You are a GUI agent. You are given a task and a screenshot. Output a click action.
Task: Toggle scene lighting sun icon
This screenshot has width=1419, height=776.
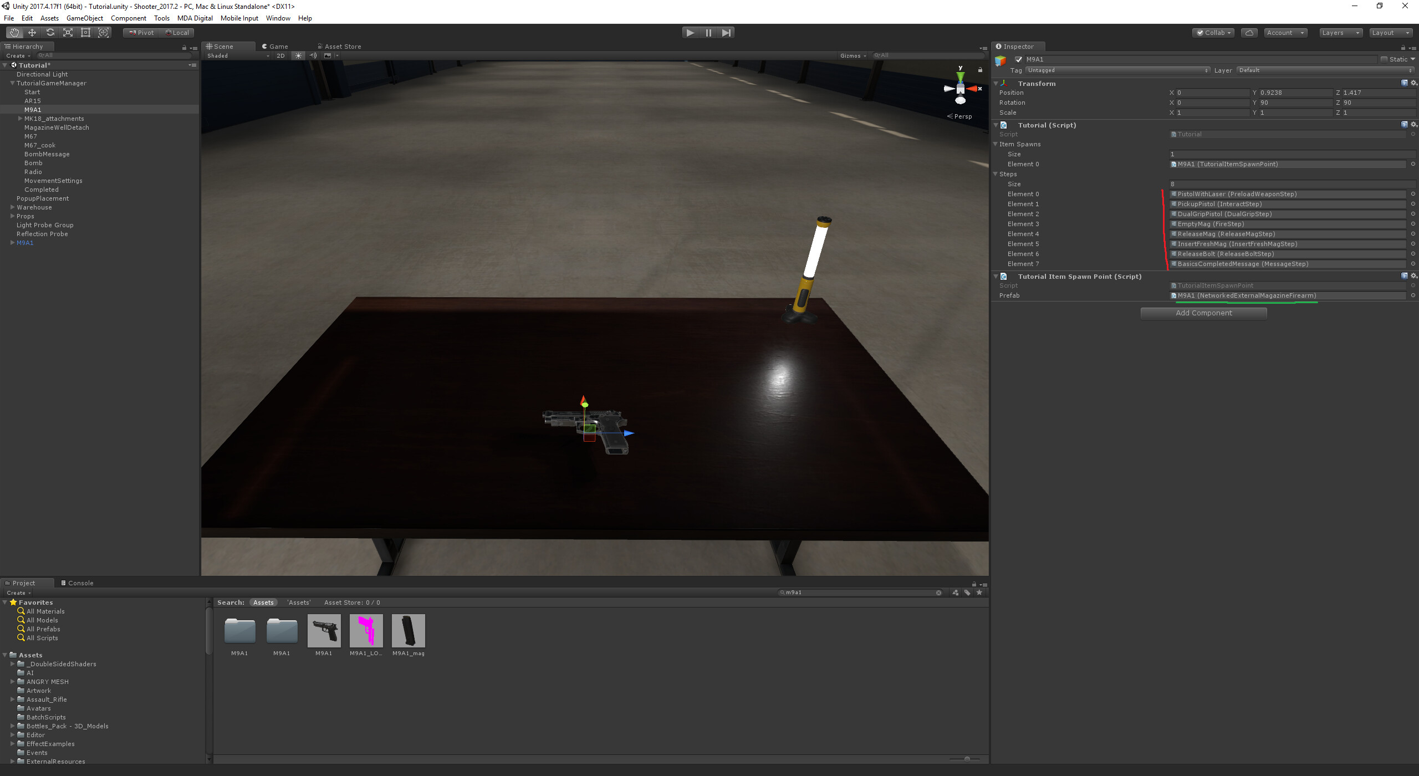[299, 55]
